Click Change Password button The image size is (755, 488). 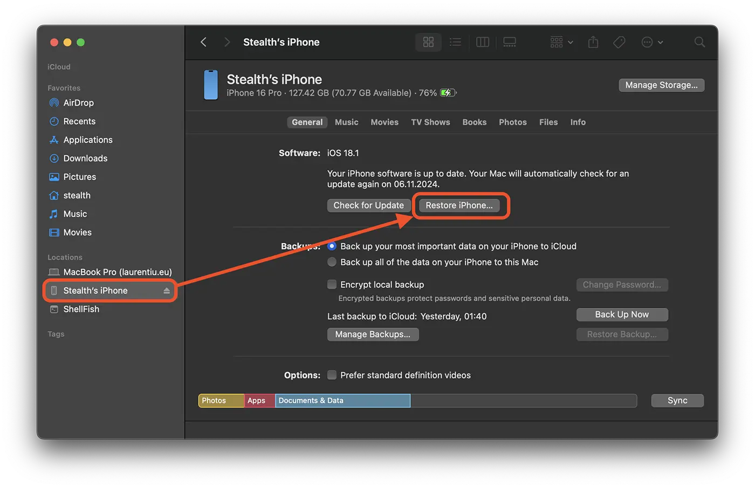pos(622,285)
